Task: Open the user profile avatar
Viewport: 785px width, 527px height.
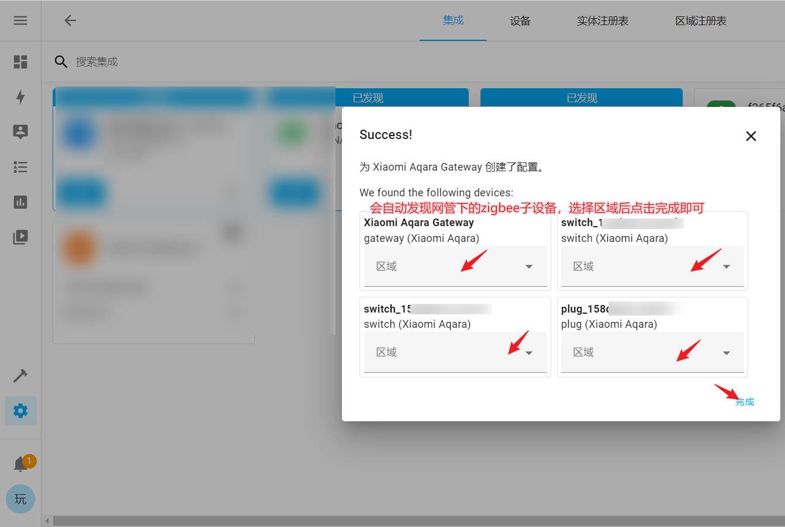Action: (x=20, y=499)
